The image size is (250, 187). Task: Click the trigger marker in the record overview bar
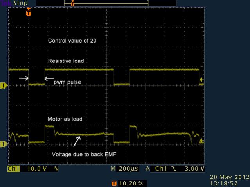point(73,3)
